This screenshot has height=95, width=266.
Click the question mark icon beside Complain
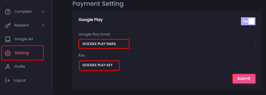(8, 12)
